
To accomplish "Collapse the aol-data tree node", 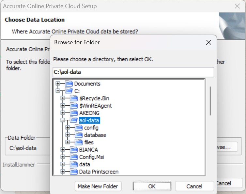I will coord(63,120).
